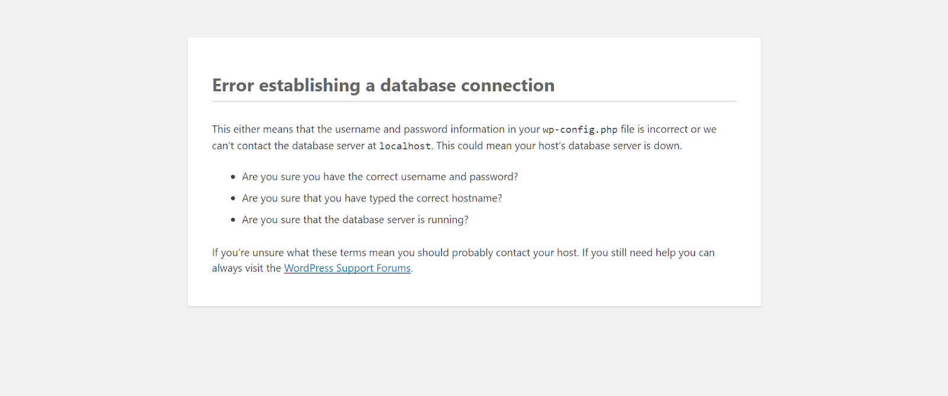The width and height of the screenshot is (948, 396).
Task: Open the WordPress Support Forums link
Action: coord(347,268)
